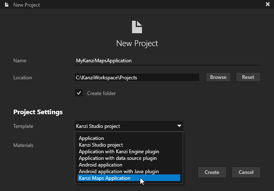This screenshot has width=274, height=191.
Task: Select Application with Kanzi Engine plugin
Action: click(x=129, y=152)
